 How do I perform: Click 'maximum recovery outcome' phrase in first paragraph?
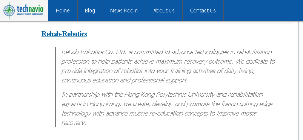click(195, 61)
